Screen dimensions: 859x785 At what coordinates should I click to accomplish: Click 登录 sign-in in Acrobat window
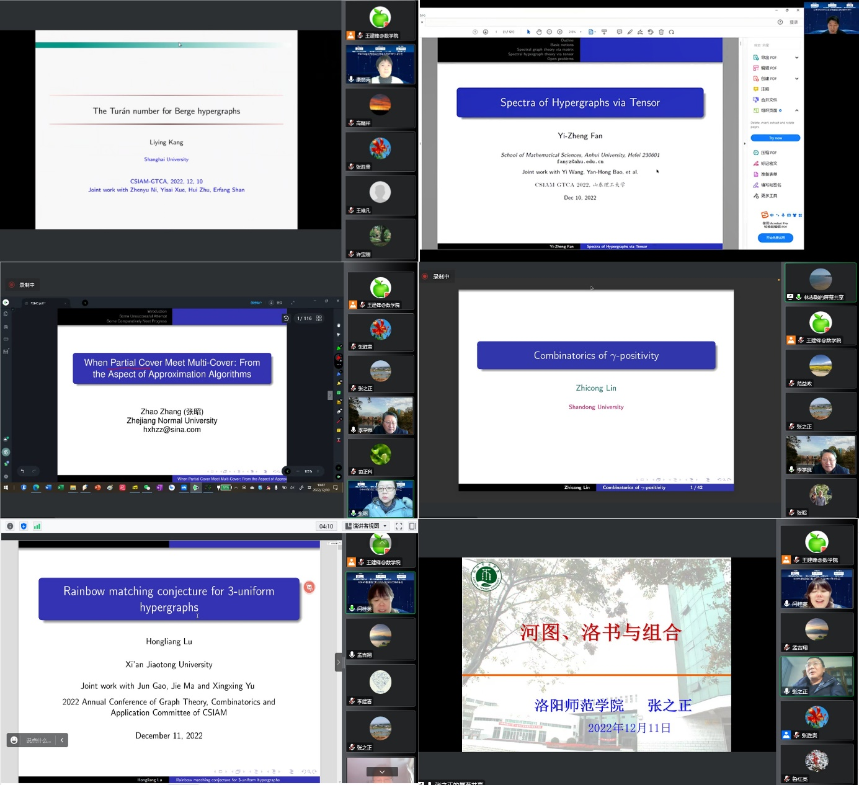(x=794, y=22)
